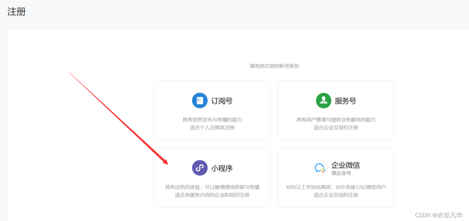Click the 原企业号 subtitle text
Image resolution: width=469 pixels, height=221 pixels.
pos(341,173)
